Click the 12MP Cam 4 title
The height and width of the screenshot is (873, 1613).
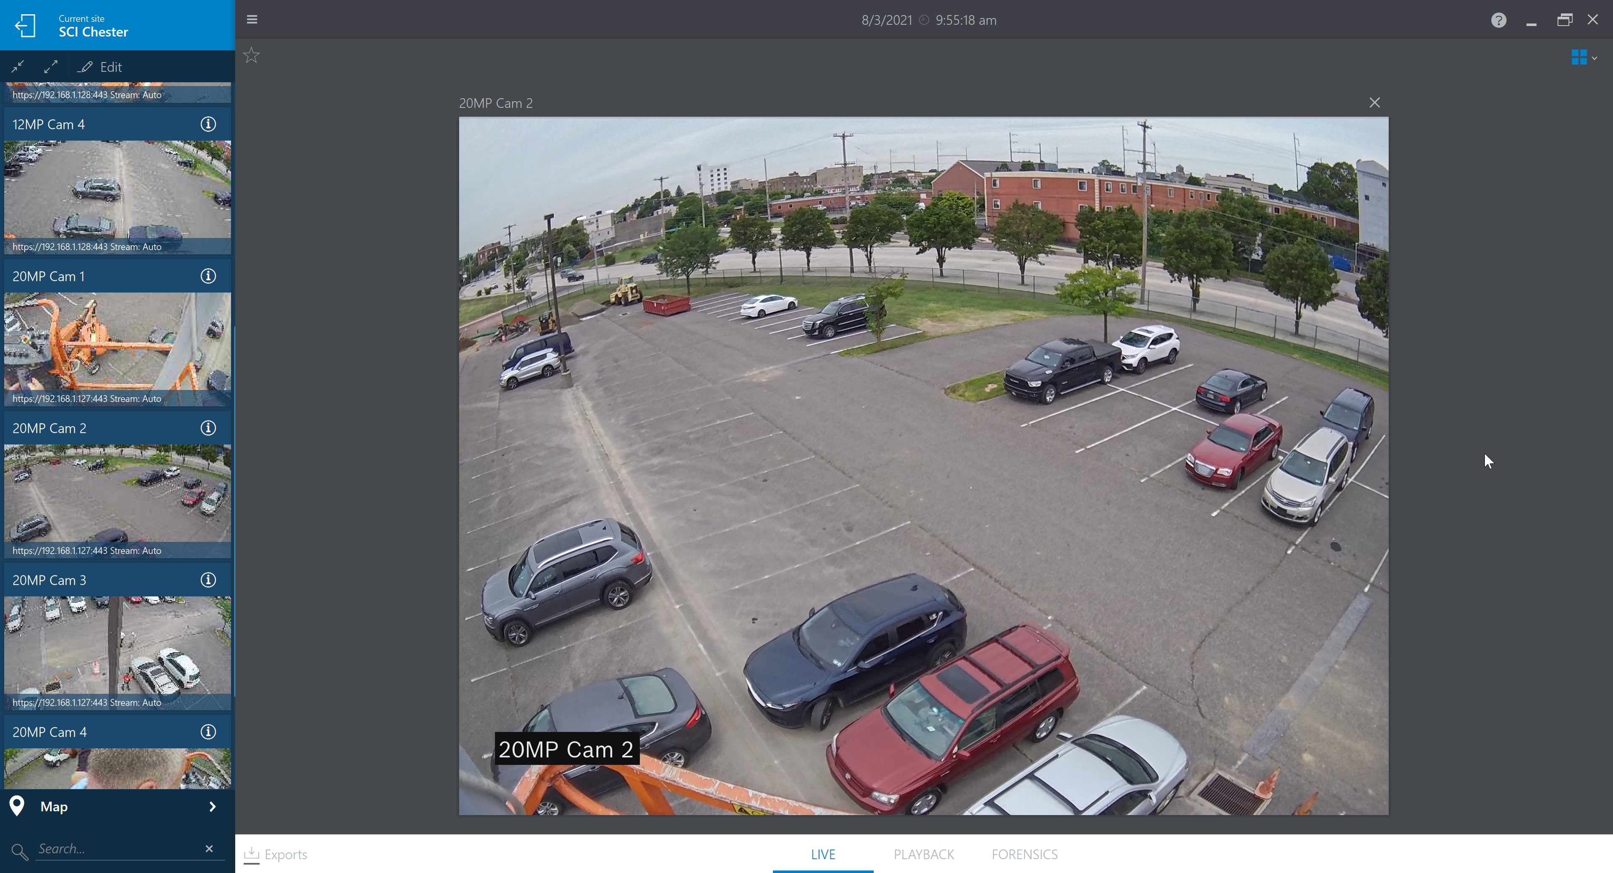click(x=48, y=125)
